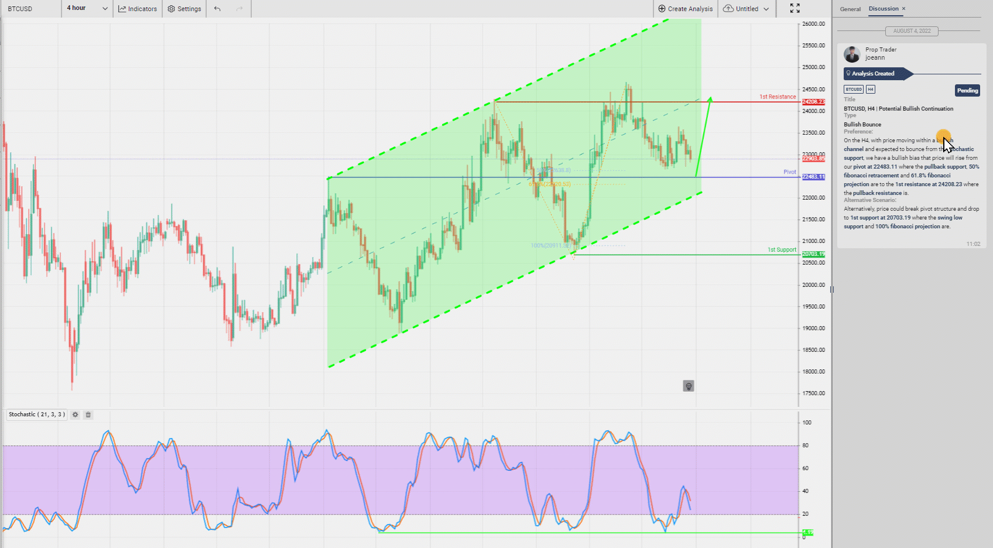Select the Discussion tab

(884, 9)
